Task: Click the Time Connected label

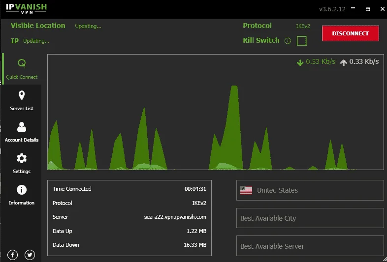Action: click(x=72, y=189)
